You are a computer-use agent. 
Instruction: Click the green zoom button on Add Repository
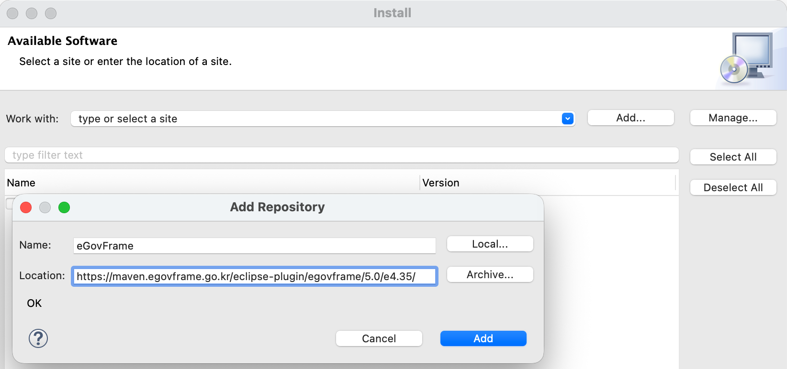tap(64, 207)
